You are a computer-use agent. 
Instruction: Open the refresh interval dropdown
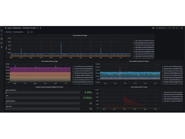[177, 28]
